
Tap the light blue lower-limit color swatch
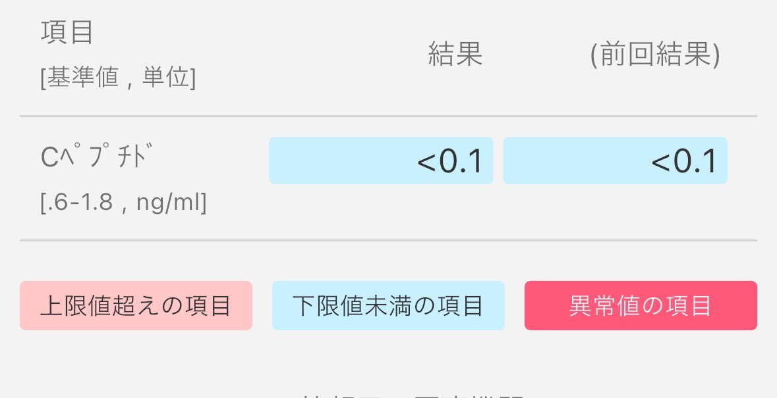click(388, 305)
